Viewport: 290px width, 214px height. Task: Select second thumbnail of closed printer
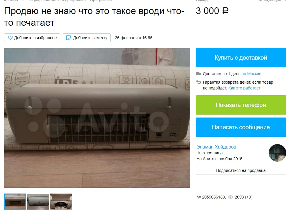click(38, 202)
